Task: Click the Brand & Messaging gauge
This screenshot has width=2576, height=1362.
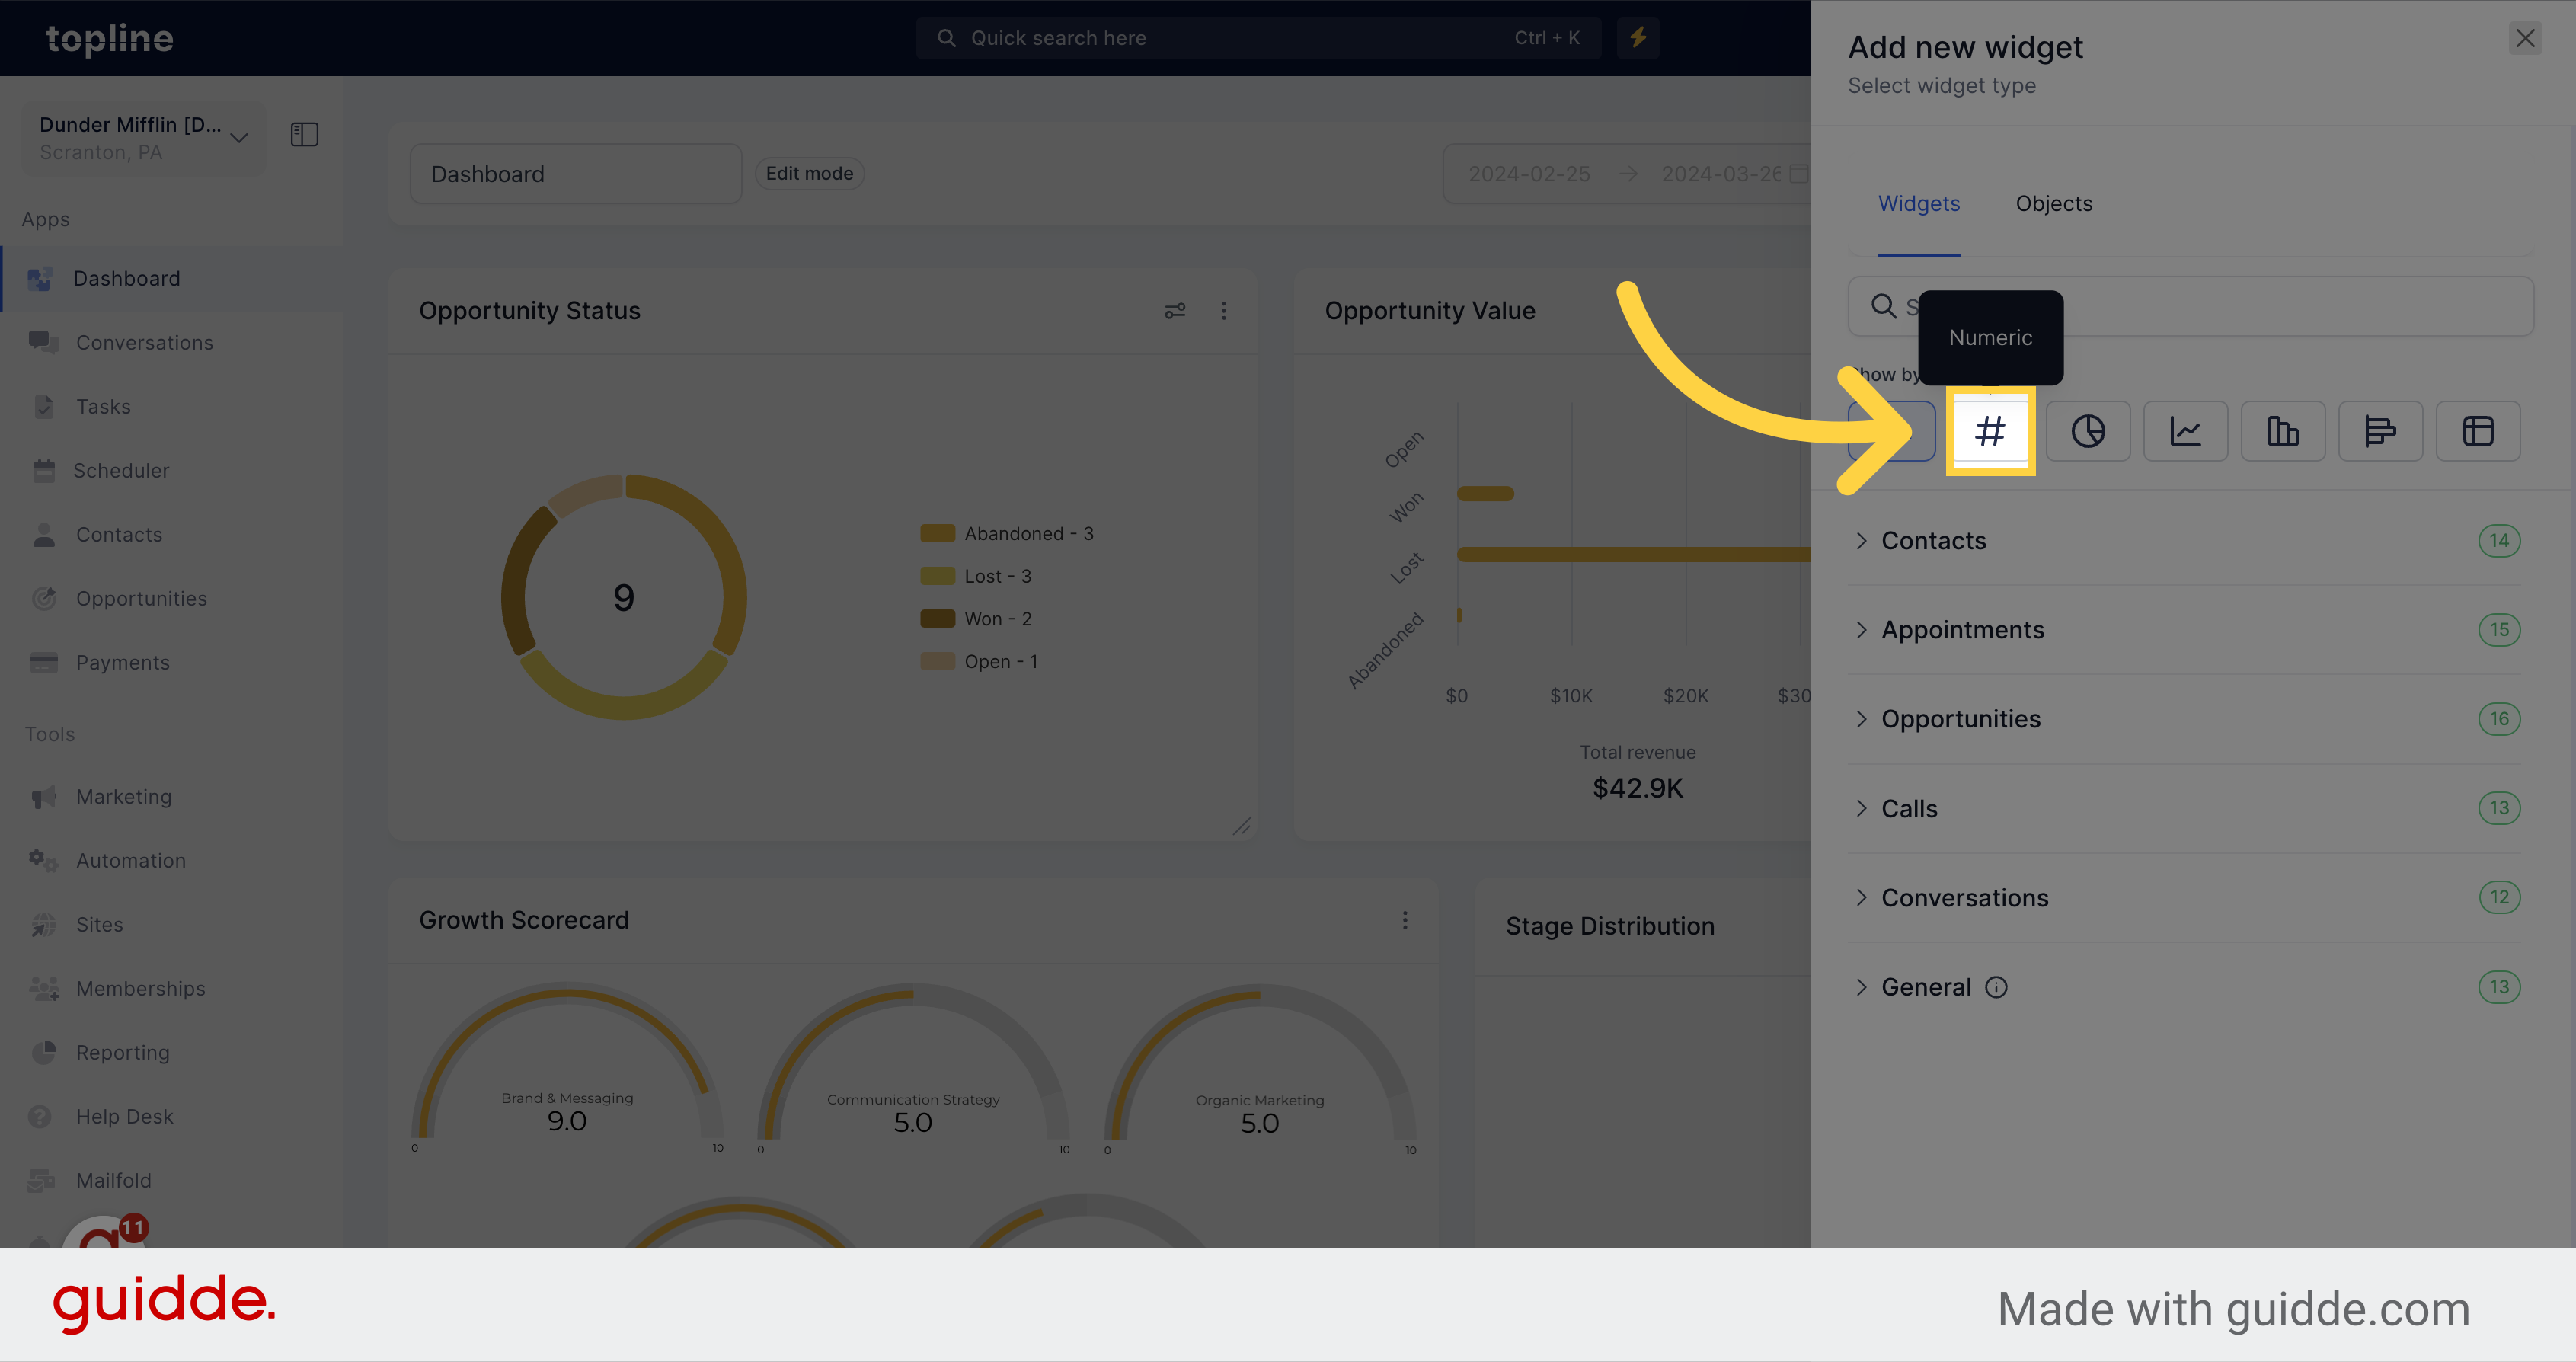Action: (x=567, y=1067)
